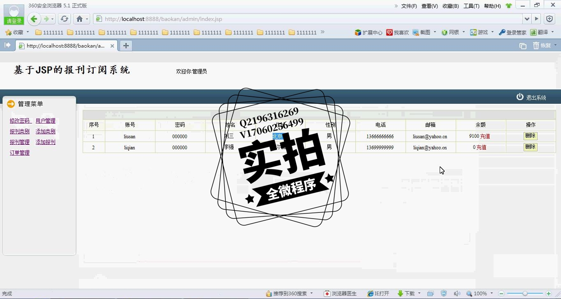Click 删除 button in liusan row

[x=530, y=136]
